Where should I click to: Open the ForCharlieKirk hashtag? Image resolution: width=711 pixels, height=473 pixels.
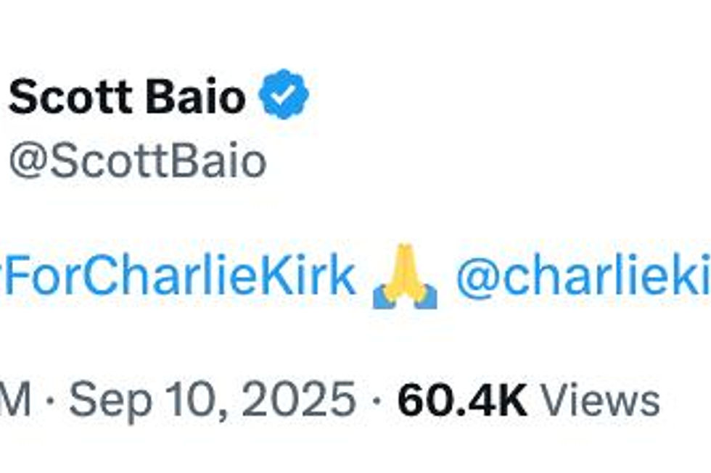point(178,276)
